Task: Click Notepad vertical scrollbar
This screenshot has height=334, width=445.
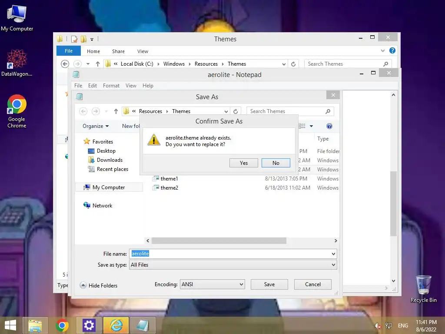Action: coord(393,204)
